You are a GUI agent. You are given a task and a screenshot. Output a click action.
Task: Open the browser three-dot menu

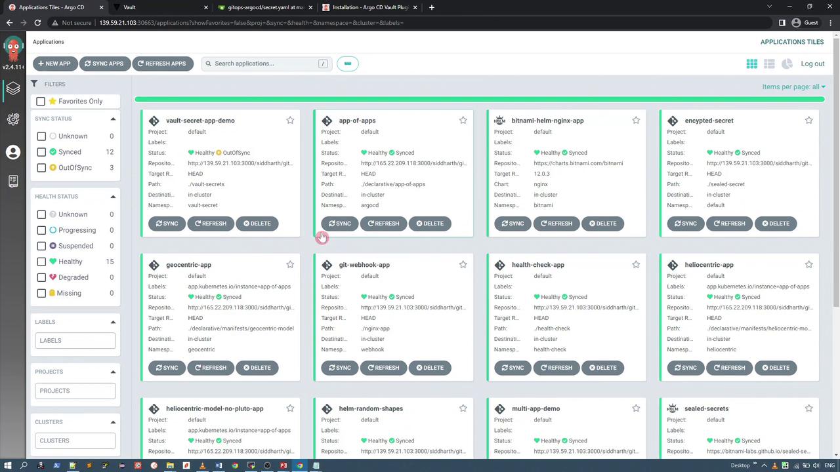(x=830, y=23)
